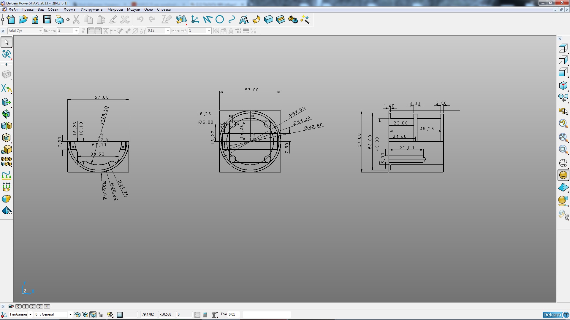570x320 pixels.
Task: Click the Save file icon
Action: coord(47,20)
